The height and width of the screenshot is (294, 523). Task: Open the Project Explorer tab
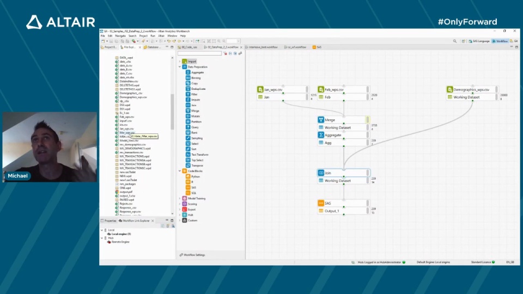(109, 47)
